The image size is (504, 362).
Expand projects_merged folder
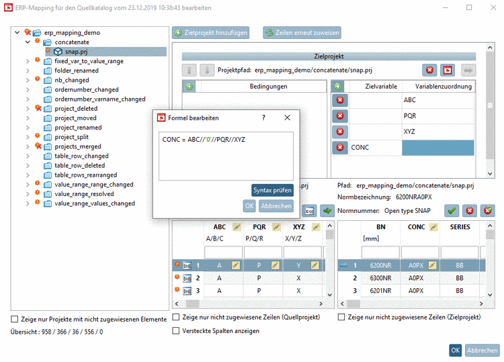[28, 146]
